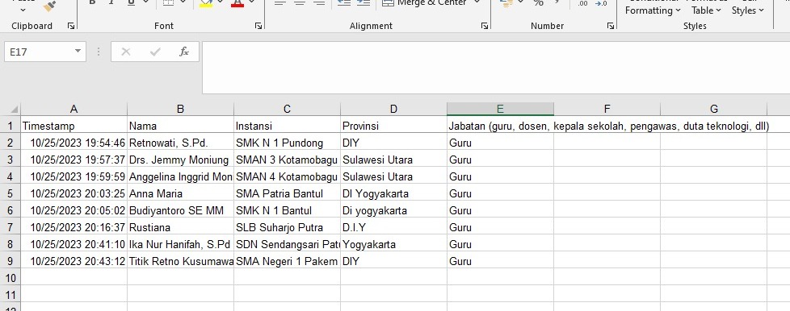
Task: Select the D.I.Y province cell
Action: pyautogui.click(x=393, y=227)
